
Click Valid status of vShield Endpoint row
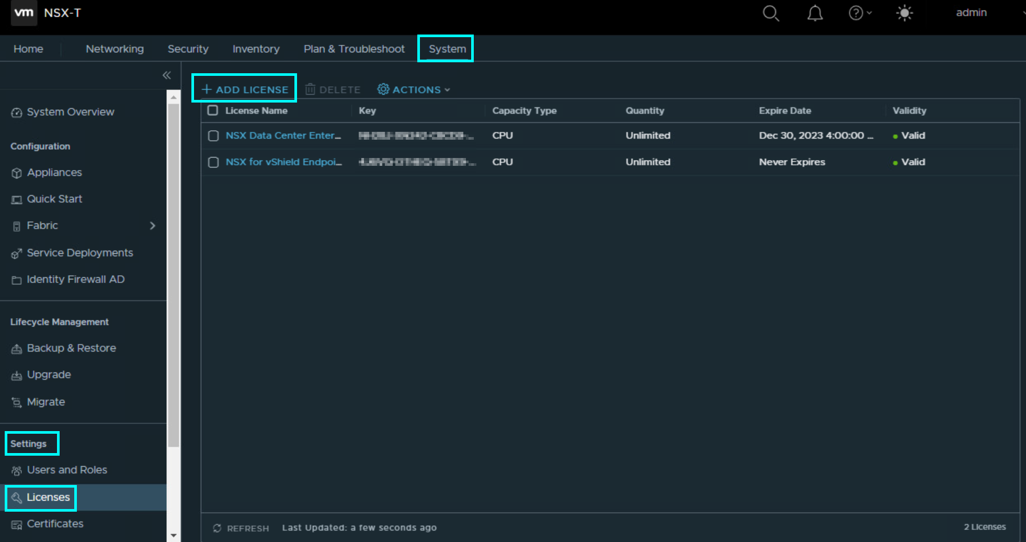tap(909, 162)
